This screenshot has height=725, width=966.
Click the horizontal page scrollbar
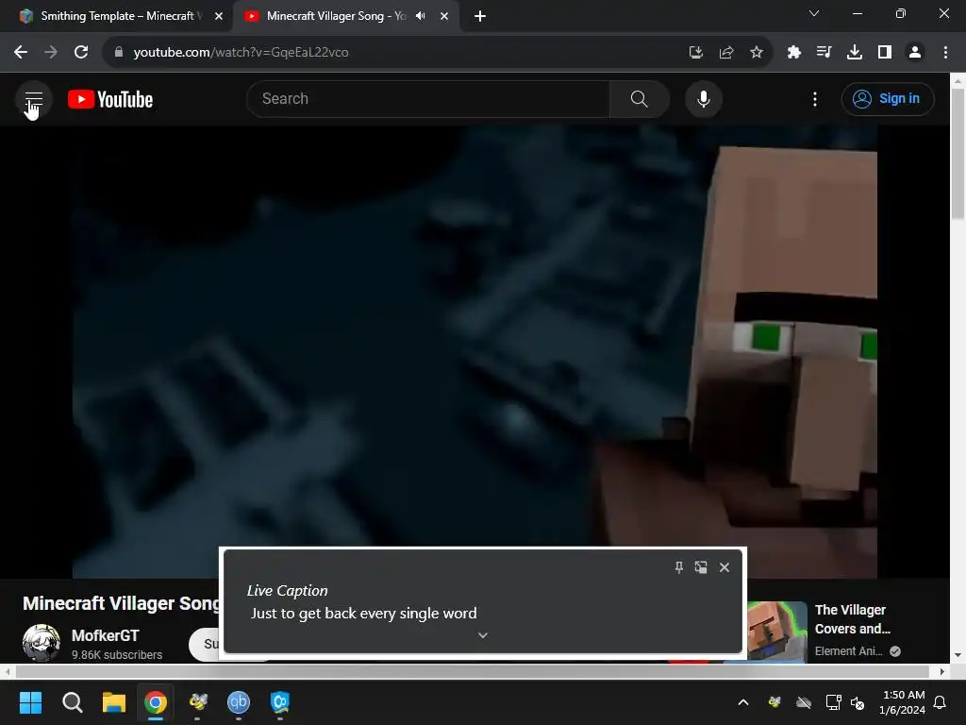point(472,671)
